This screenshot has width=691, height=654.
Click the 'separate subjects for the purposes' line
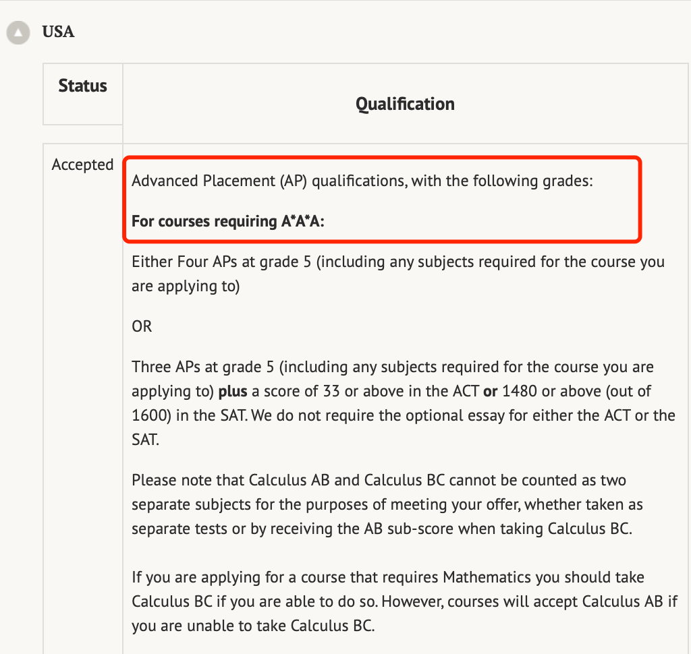click(387, 504)
